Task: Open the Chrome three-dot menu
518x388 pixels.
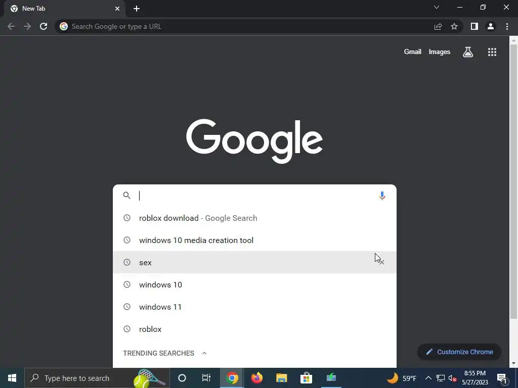Action: [507, 26]
